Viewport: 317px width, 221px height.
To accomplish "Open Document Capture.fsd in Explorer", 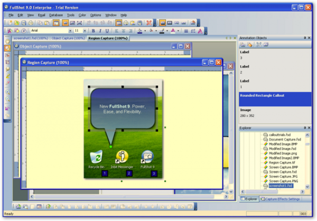I will [283, 140].
